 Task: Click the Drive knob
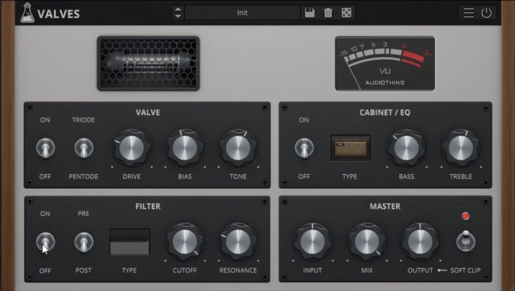[132, 148]
